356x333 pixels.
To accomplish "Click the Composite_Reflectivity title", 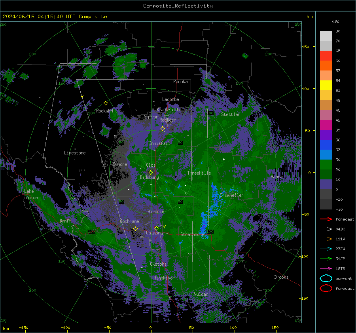I will click(178, 6).
